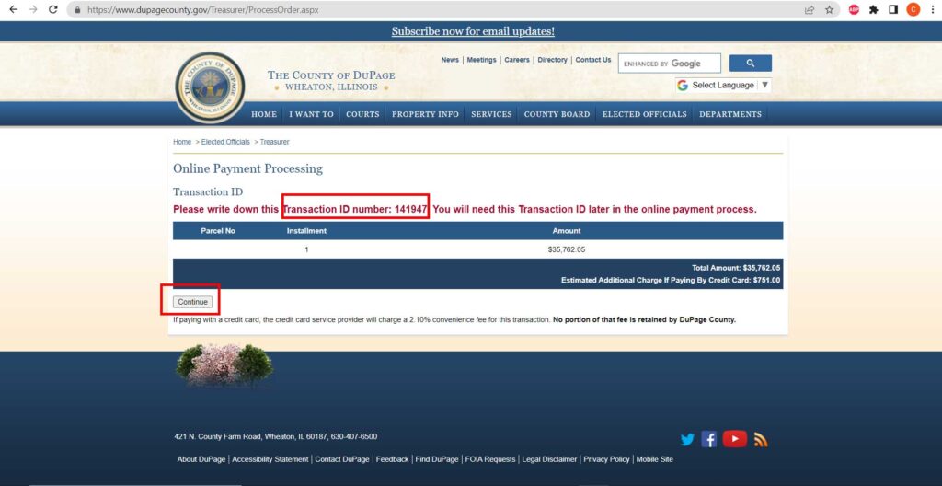Click the DuPage County seal logo

pos(210,87)
